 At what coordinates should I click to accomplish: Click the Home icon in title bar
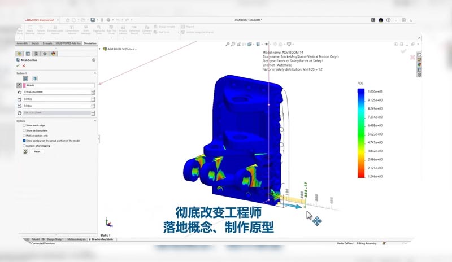(68, 20)
